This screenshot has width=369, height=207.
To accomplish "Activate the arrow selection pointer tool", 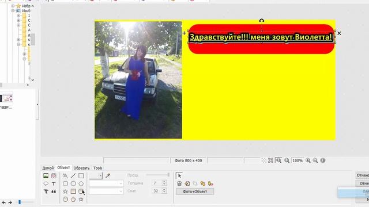I will (179, 175).
